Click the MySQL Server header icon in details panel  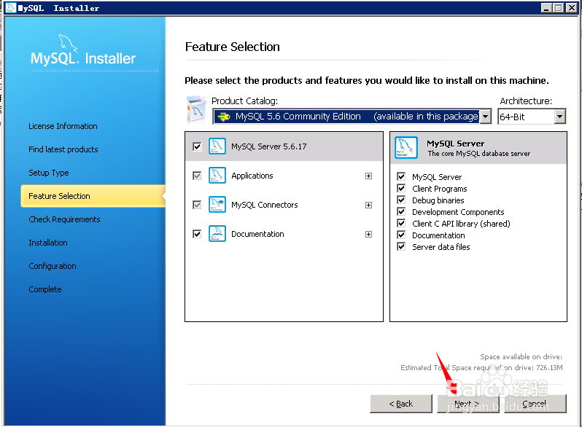pyautogui.click(x=406, y=147)
